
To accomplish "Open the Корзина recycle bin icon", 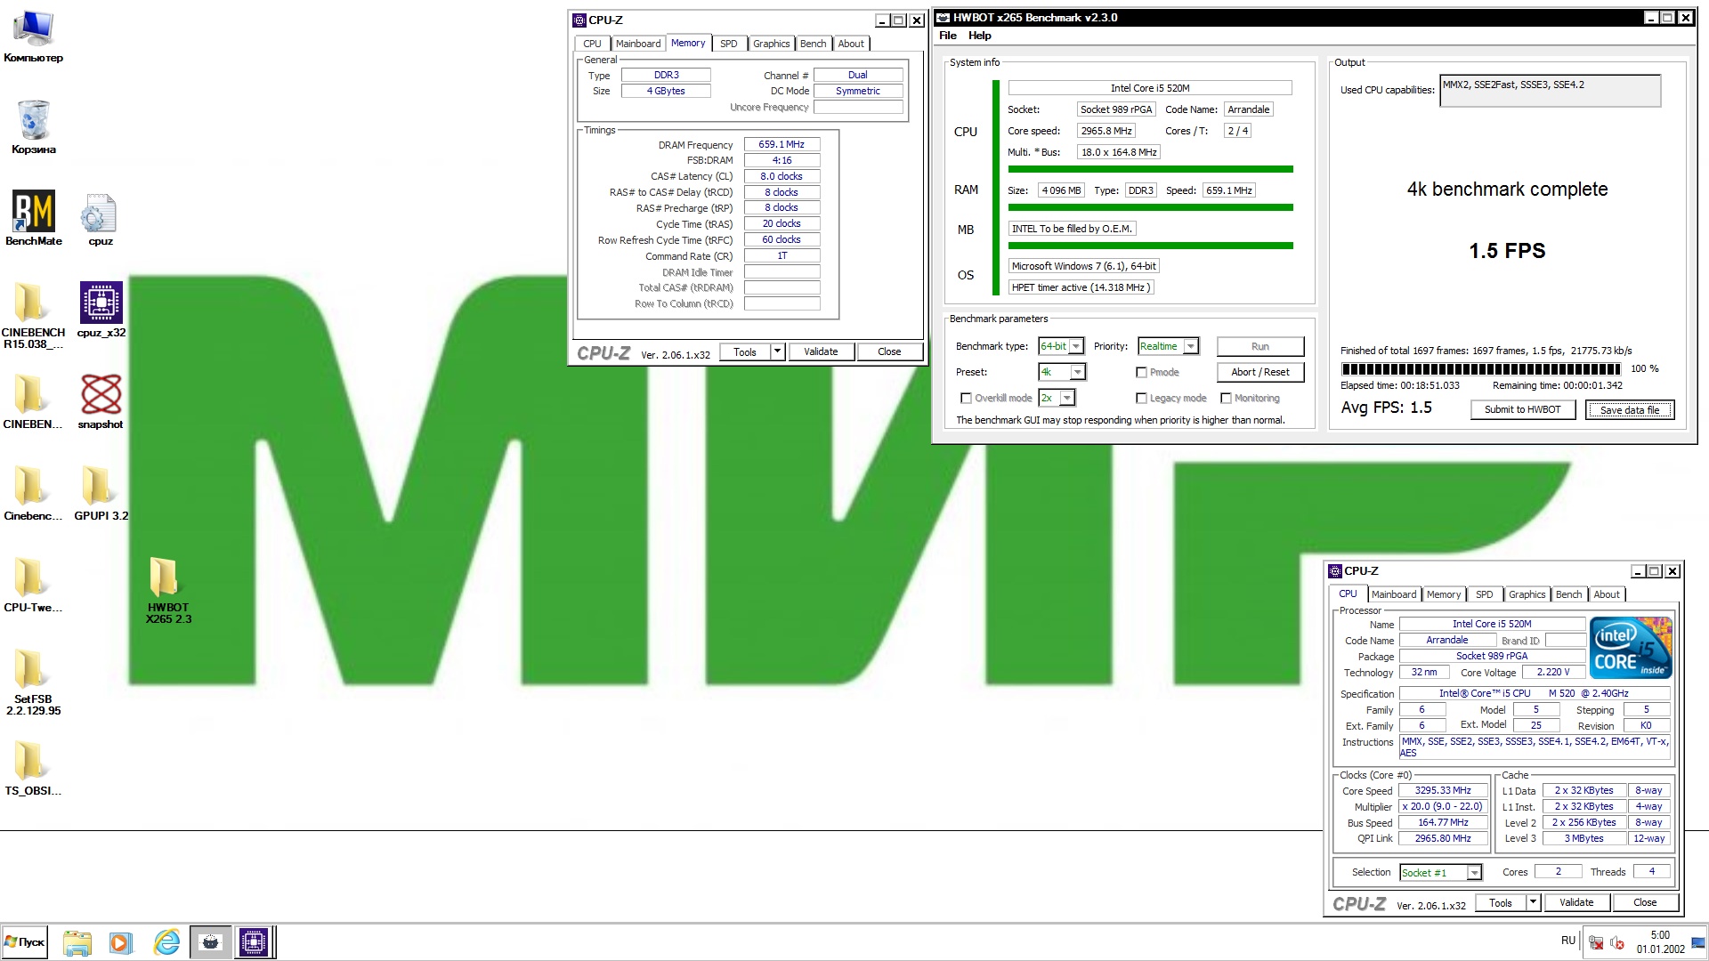I will coord(33,127).
